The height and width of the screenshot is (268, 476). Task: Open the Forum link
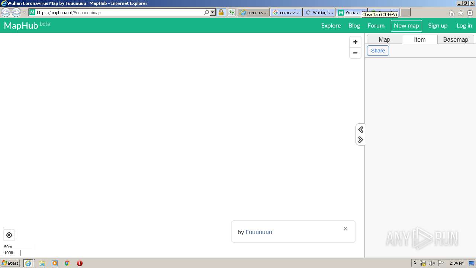coord(376,26)
